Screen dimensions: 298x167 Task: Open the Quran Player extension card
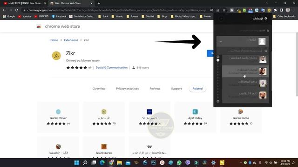[58, 117]
